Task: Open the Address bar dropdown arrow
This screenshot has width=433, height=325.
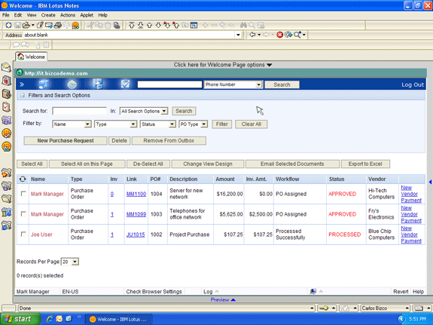Action: (238, 35)
